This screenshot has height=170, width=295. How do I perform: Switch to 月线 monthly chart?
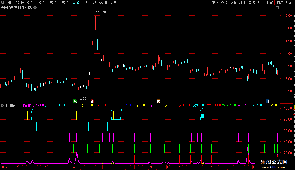pyautogui.click(x=93, y=2)
